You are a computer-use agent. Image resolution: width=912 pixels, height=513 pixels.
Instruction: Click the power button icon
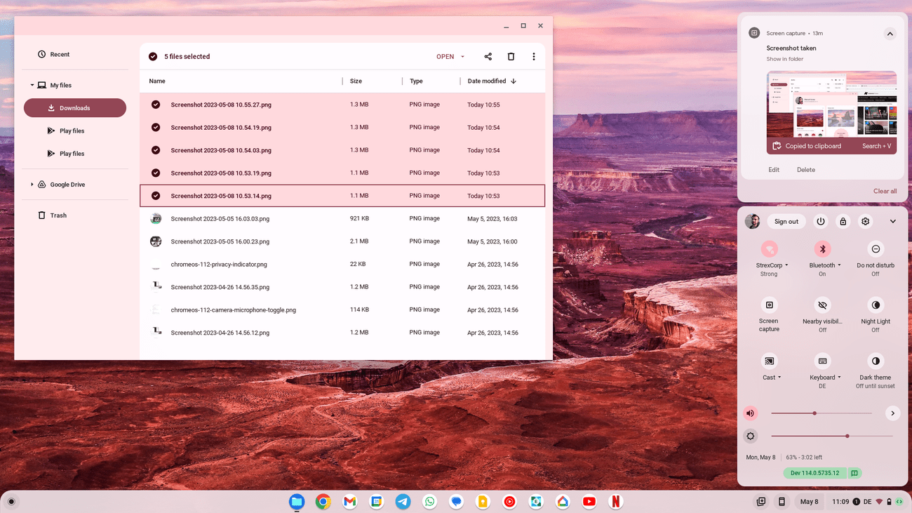click(x=820, y=222)
